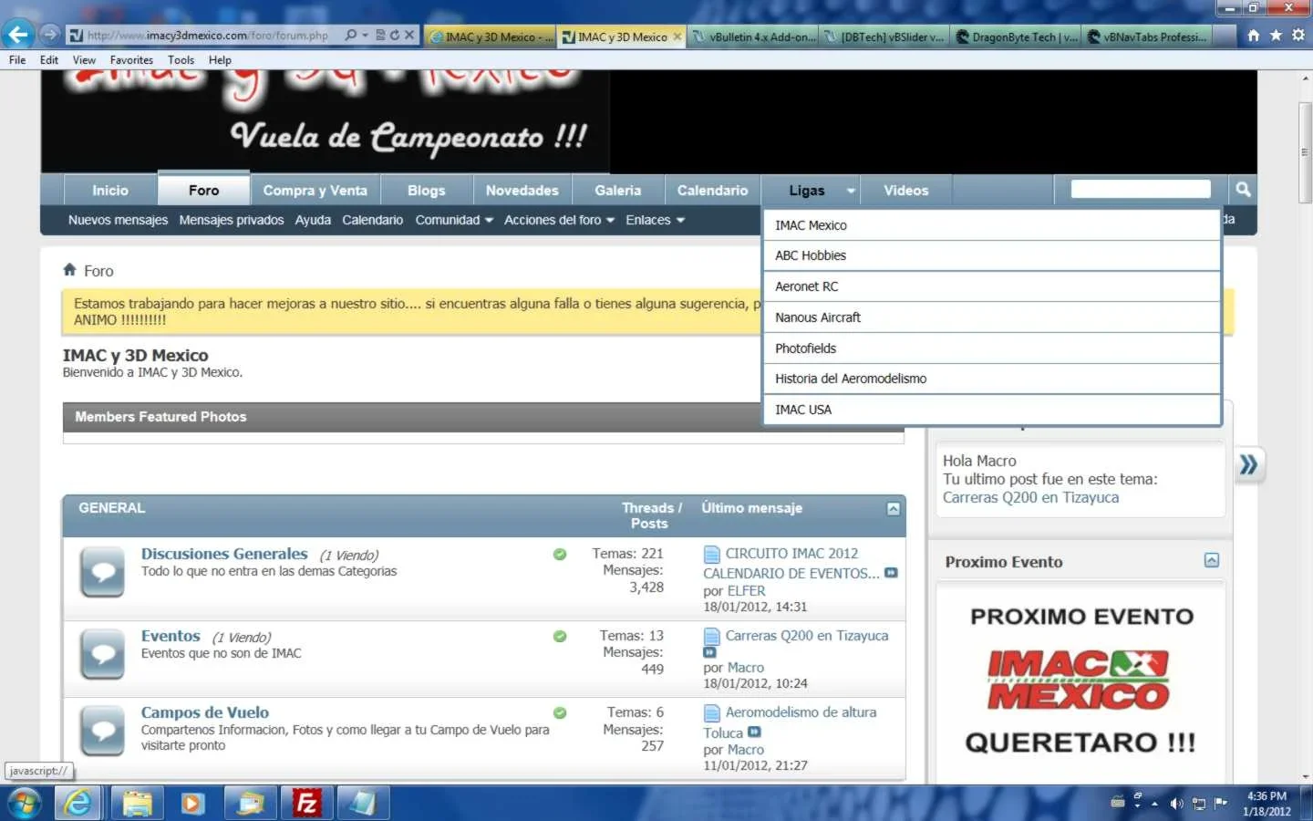Click the browser Forward arrow button
1313x821 pixels.
[x=50, y=35]
